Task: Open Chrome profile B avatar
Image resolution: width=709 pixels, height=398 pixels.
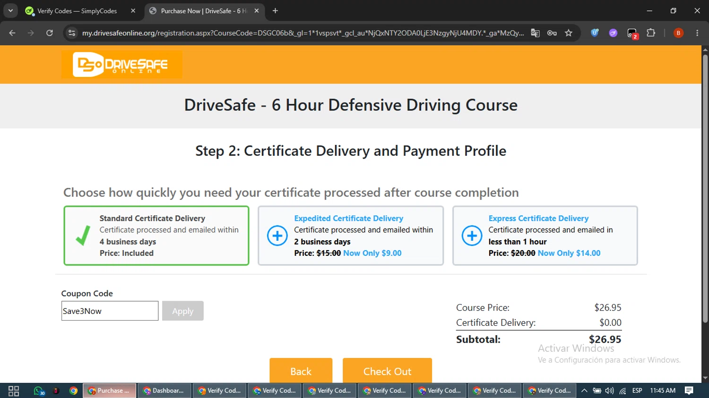Action: click(x=678, y=33)
